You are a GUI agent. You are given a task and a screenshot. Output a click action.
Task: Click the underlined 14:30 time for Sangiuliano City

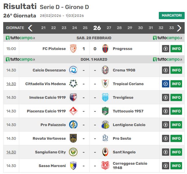tap(11, 152)
